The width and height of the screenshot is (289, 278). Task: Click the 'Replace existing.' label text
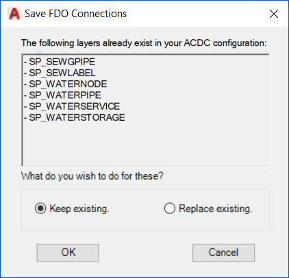(215, 209)
